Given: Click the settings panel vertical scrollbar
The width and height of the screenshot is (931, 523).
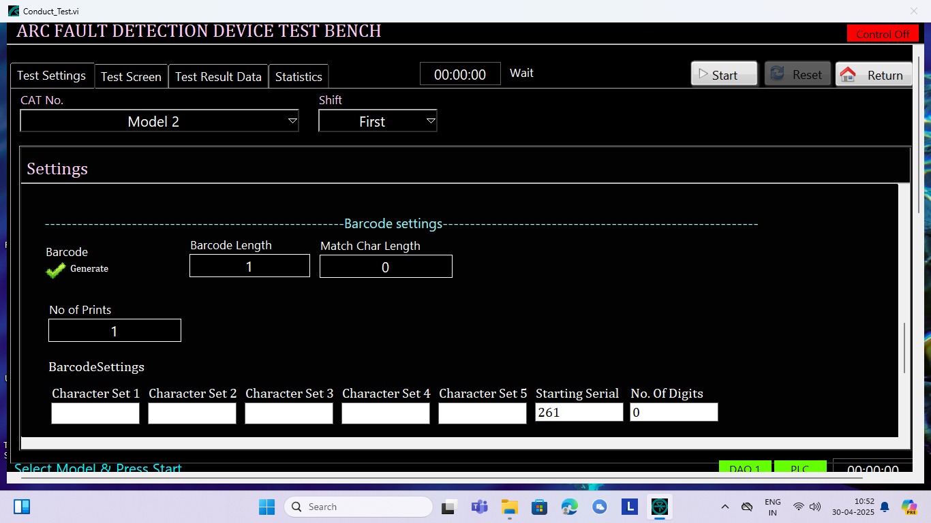Looking at the screenshot, I should coord(904,347).
